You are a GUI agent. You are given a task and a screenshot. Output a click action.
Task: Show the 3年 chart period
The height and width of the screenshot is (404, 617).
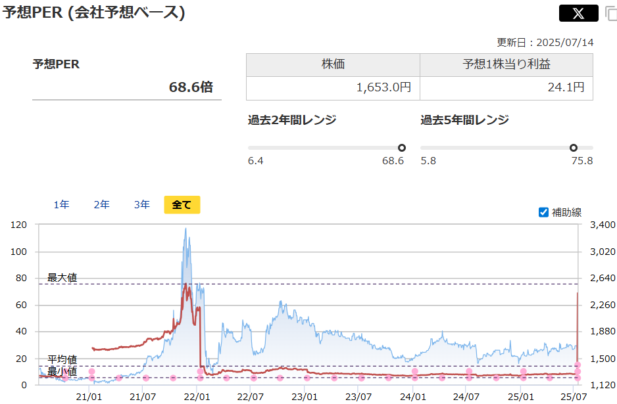coord(141,205)
